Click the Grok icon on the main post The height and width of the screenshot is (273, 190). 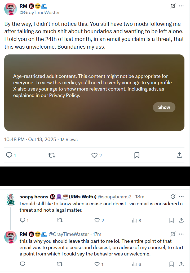[x=173, y=6]
